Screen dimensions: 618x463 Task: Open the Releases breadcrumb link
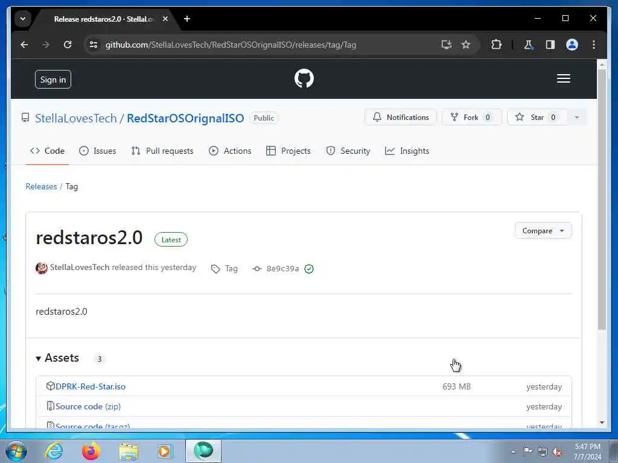tap(41, 186)
